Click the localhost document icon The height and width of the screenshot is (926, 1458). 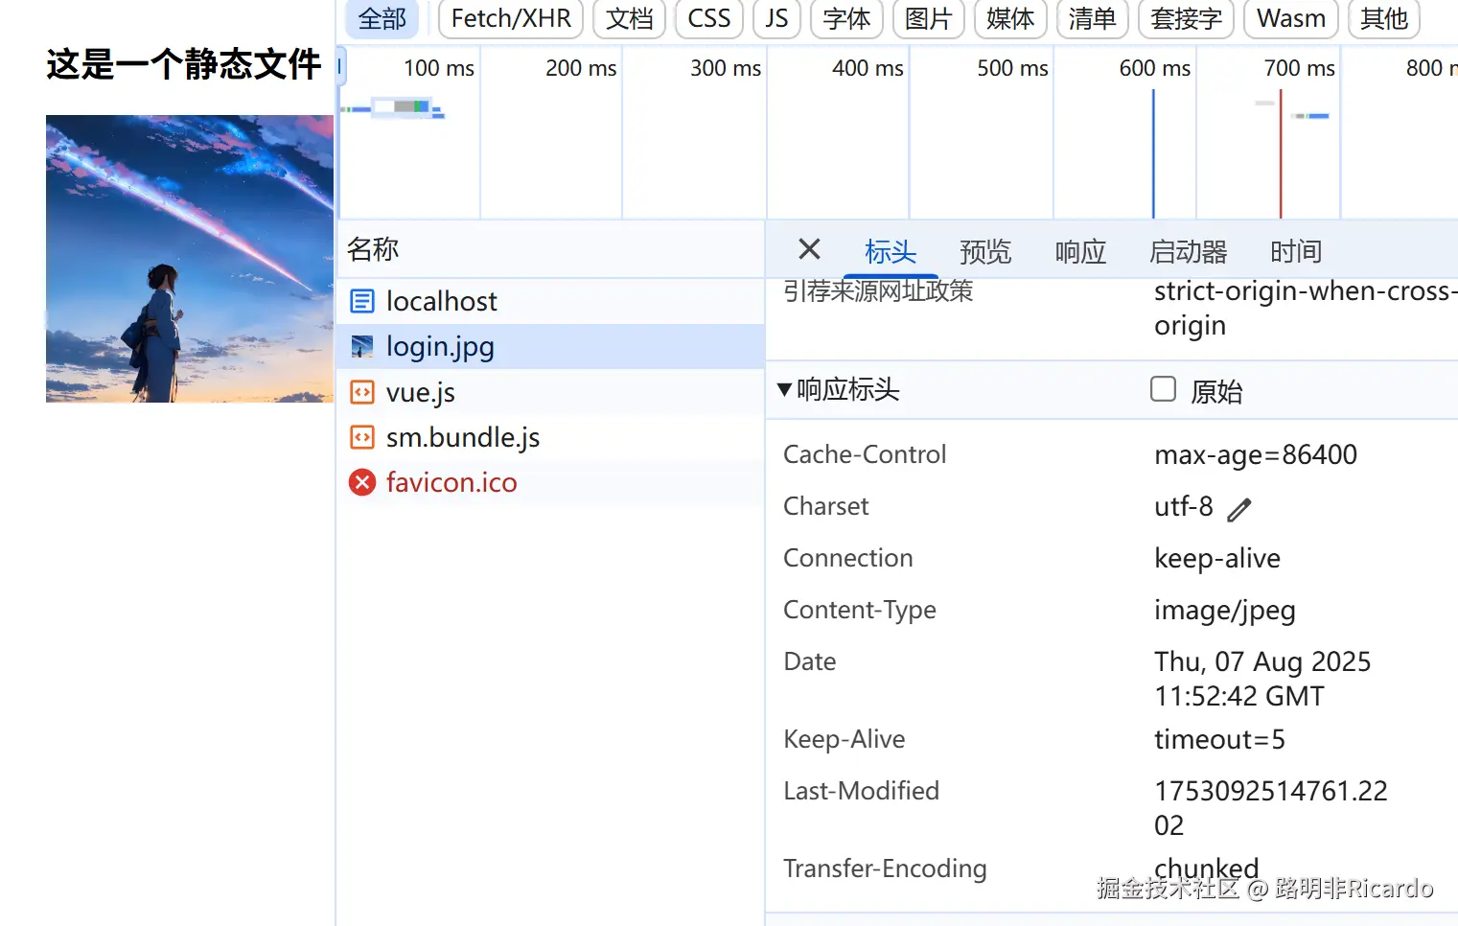[362, 301]
